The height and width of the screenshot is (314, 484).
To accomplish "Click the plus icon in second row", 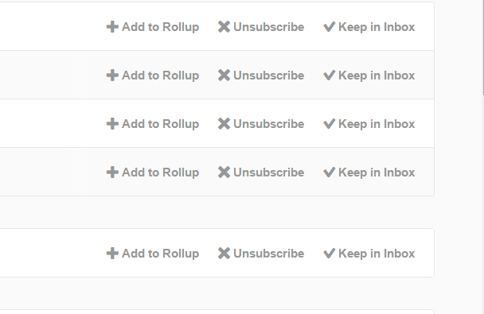I will 112,76.
